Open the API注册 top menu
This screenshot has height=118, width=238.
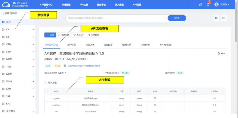84,5
